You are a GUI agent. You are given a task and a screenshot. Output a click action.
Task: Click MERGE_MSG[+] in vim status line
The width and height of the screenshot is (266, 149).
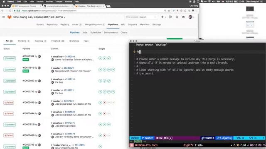point(164,138)
